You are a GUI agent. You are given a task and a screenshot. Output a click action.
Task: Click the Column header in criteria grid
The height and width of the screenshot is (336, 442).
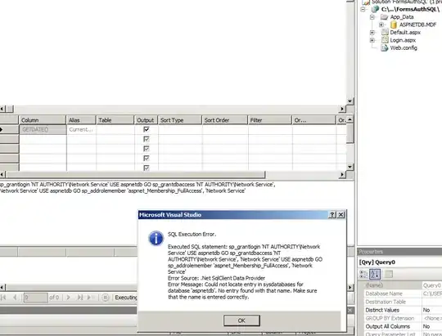click(x=43, y=120)
